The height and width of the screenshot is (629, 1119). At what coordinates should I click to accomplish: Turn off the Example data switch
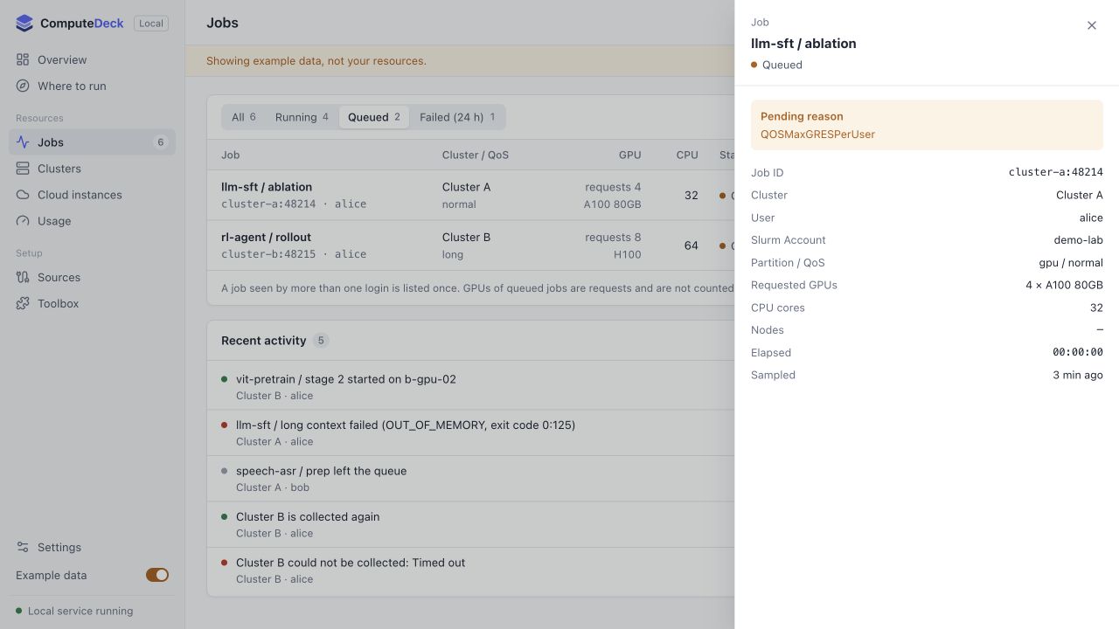157,575
